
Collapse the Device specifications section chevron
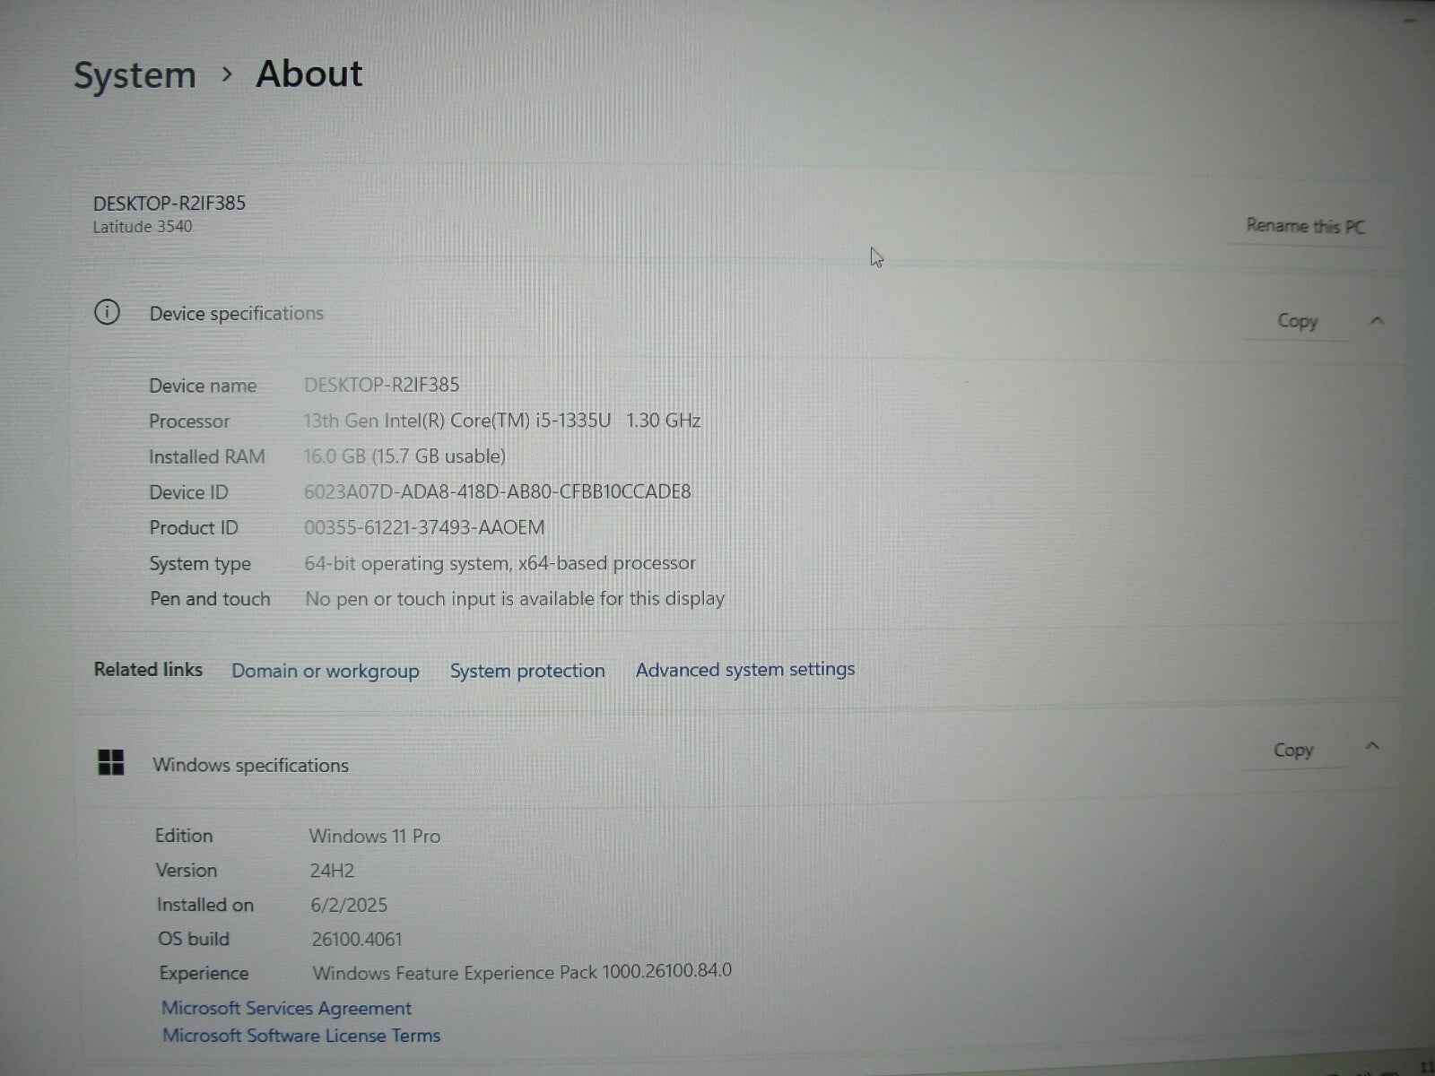pyautogui.click(x=1377, y=319)
